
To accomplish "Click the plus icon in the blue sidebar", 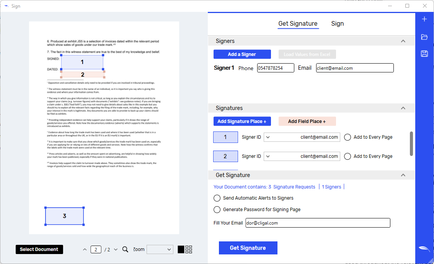I will pyautogui.click(x=424, y=19).
